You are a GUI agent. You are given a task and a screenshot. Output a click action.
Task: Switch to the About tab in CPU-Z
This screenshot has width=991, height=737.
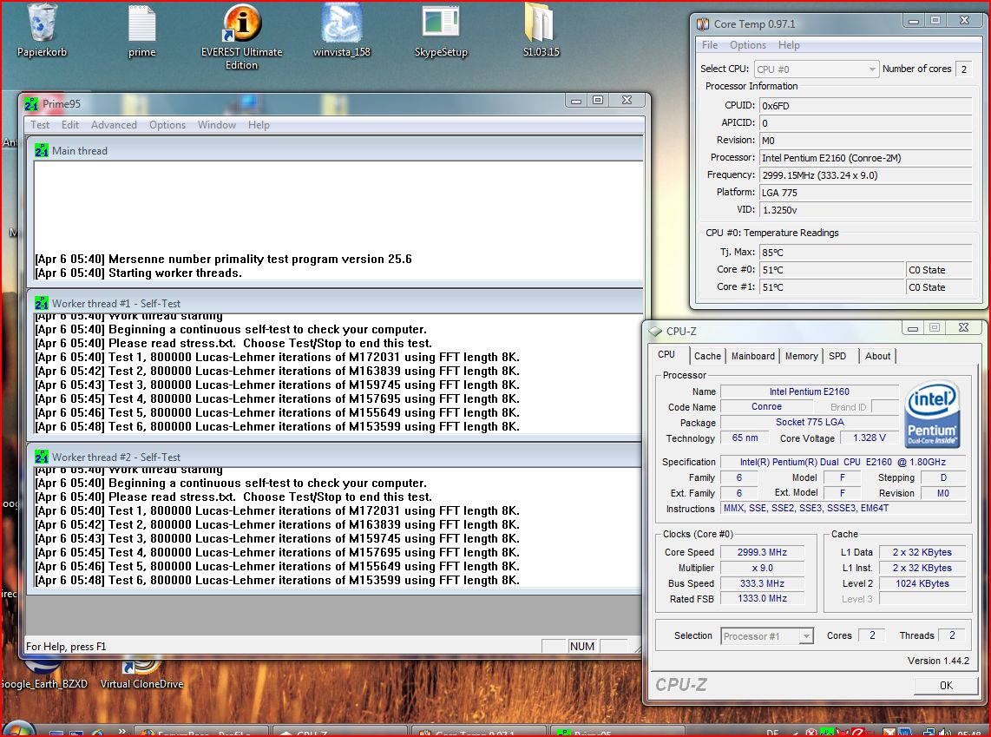tap(877, 356)
